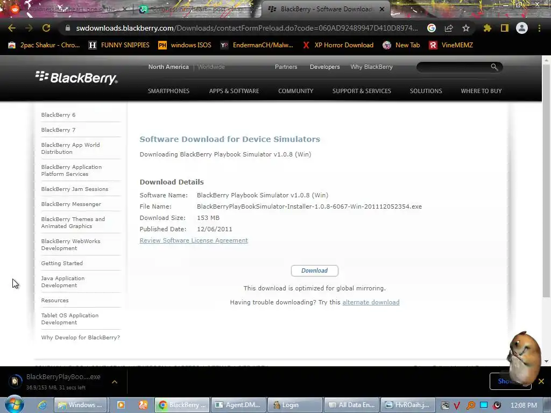Image resolution: width=551 pixels, height=413 pixels.
Task: Open the BlackBerry Jam Sessions sidebar link
Action: point(74,189)
